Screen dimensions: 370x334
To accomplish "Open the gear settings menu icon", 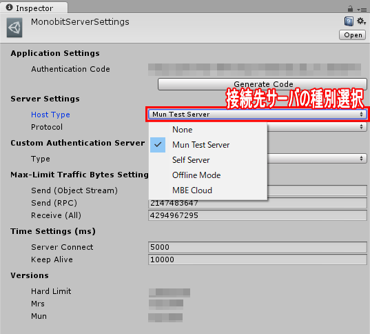I will 361,21.
